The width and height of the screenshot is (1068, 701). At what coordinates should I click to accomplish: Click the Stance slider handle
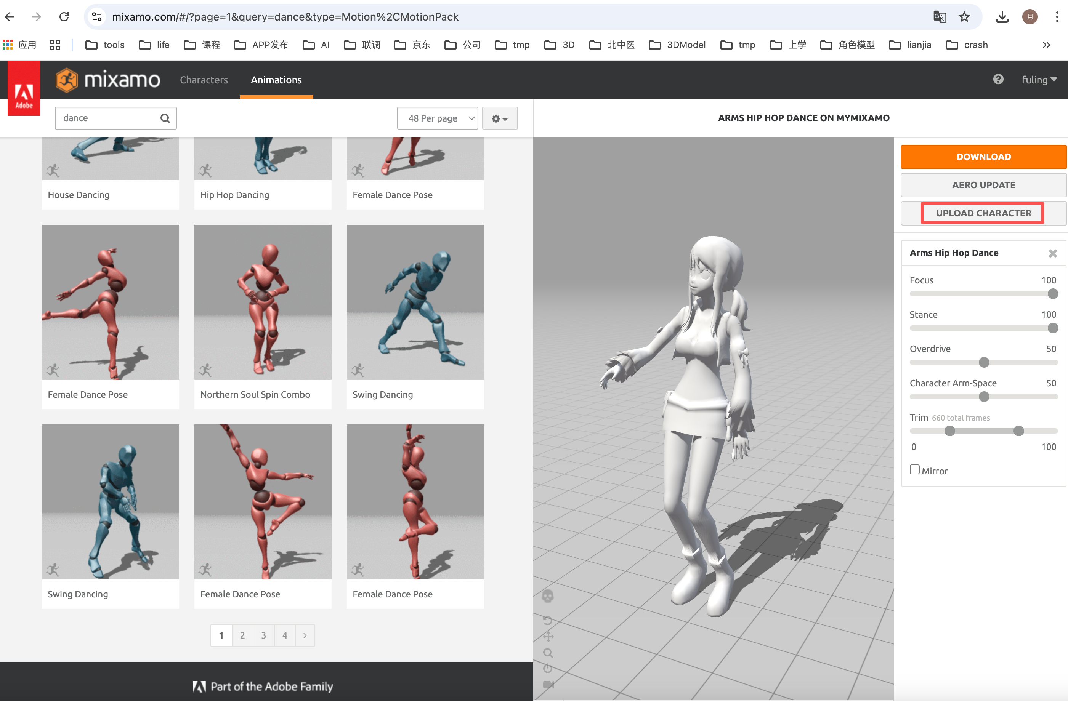click(x=1053, y=328)
